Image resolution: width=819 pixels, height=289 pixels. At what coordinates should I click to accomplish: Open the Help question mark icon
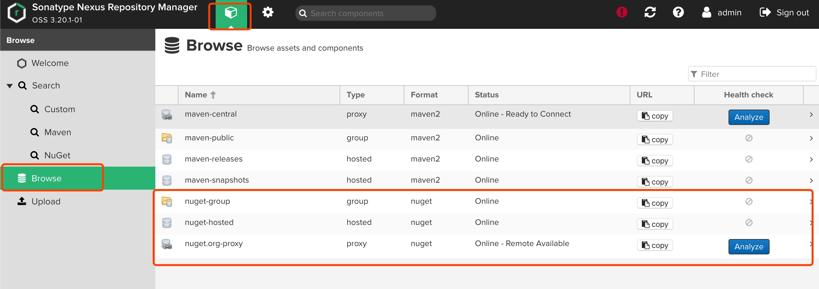pos(678,12)
